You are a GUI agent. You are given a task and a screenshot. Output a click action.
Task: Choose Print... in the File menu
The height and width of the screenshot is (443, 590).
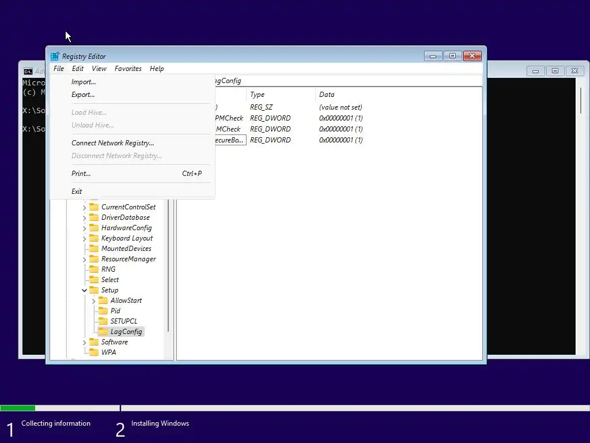point(133,173)
